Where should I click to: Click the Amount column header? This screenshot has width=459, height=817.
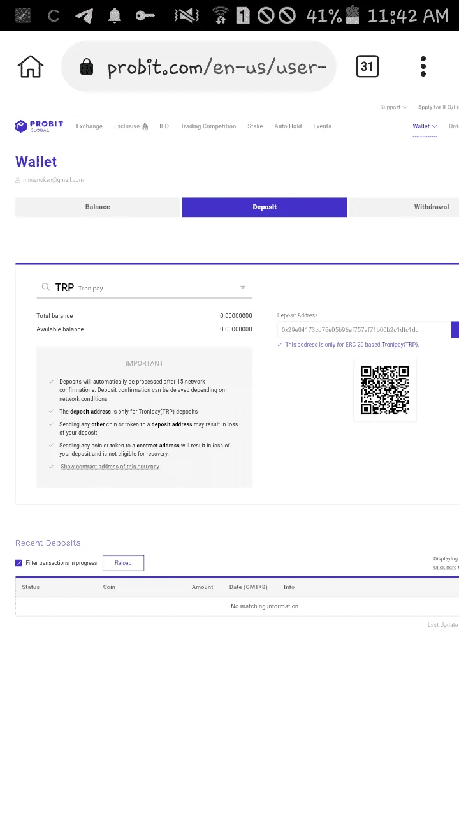pos(203,587)
